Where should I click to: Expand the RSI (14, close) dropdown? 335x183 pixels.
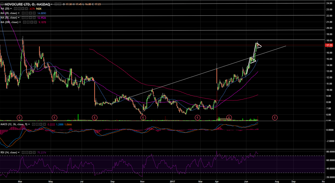tap(19, 153)
